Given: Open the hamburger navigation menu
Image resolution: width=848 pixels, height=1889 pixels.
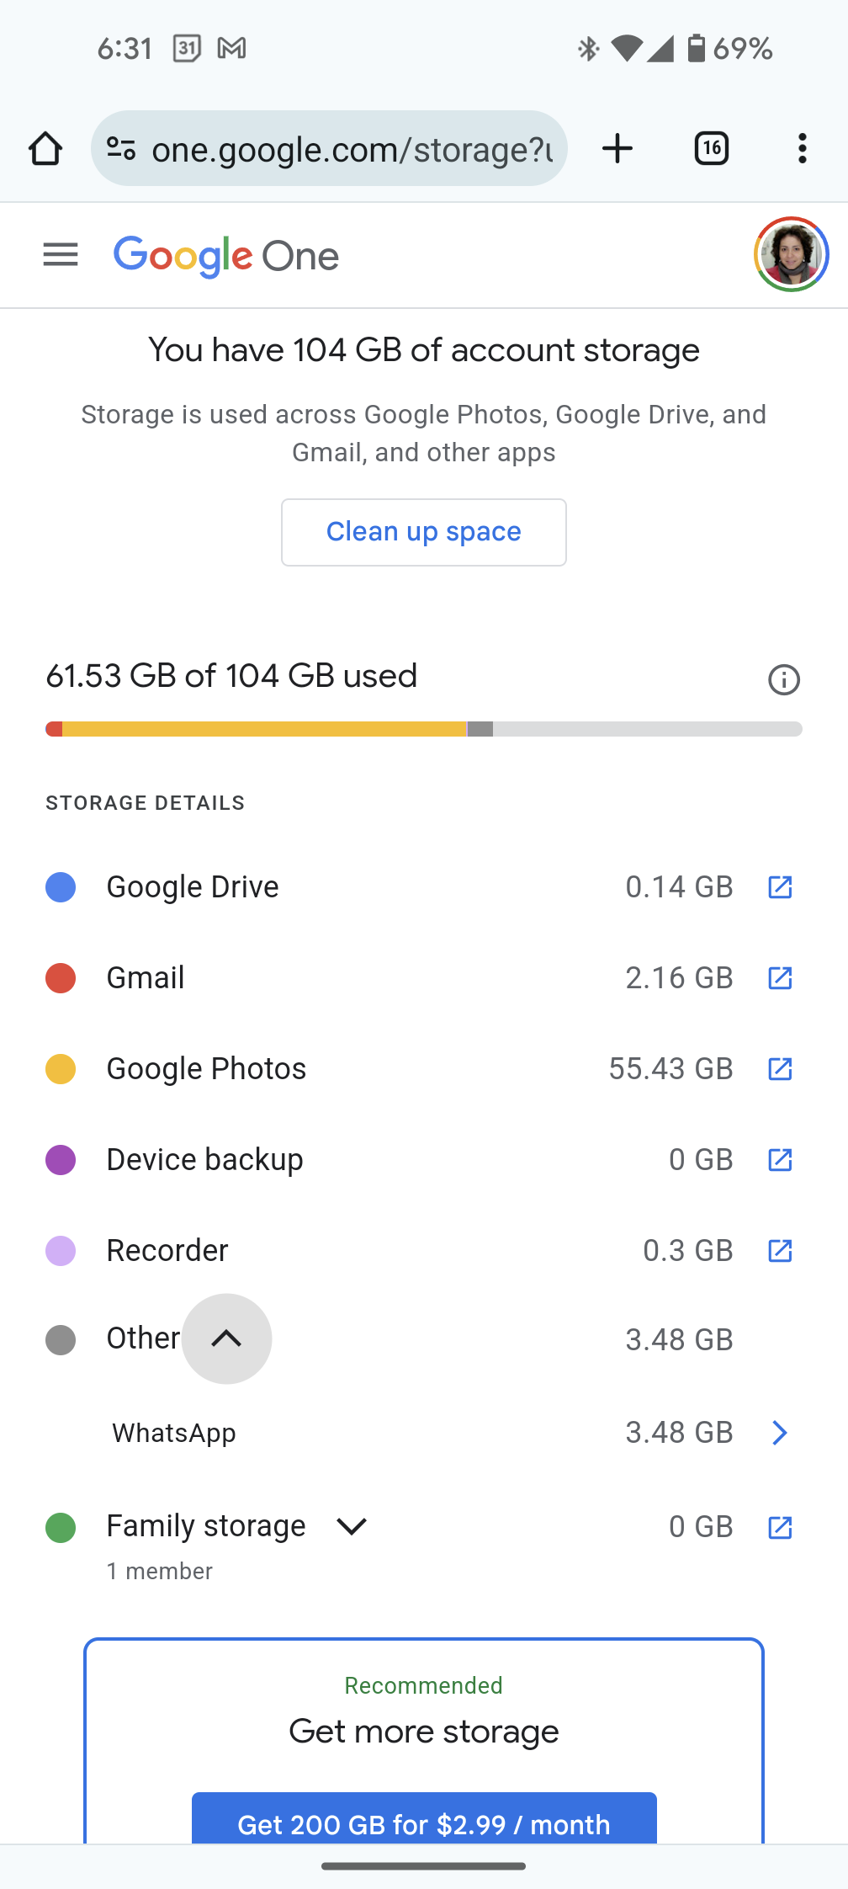Looking at the screenshot, I should pos(61,255).
